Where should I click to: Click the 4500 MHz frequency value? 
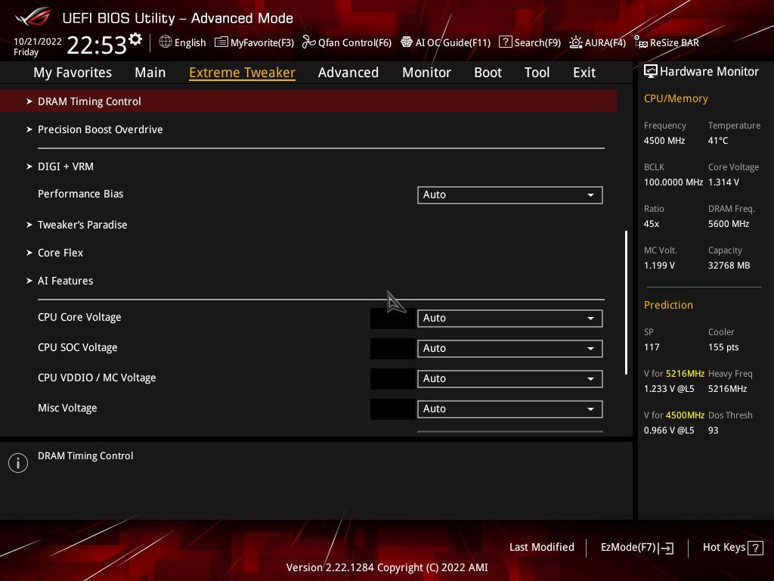(664, 141)
